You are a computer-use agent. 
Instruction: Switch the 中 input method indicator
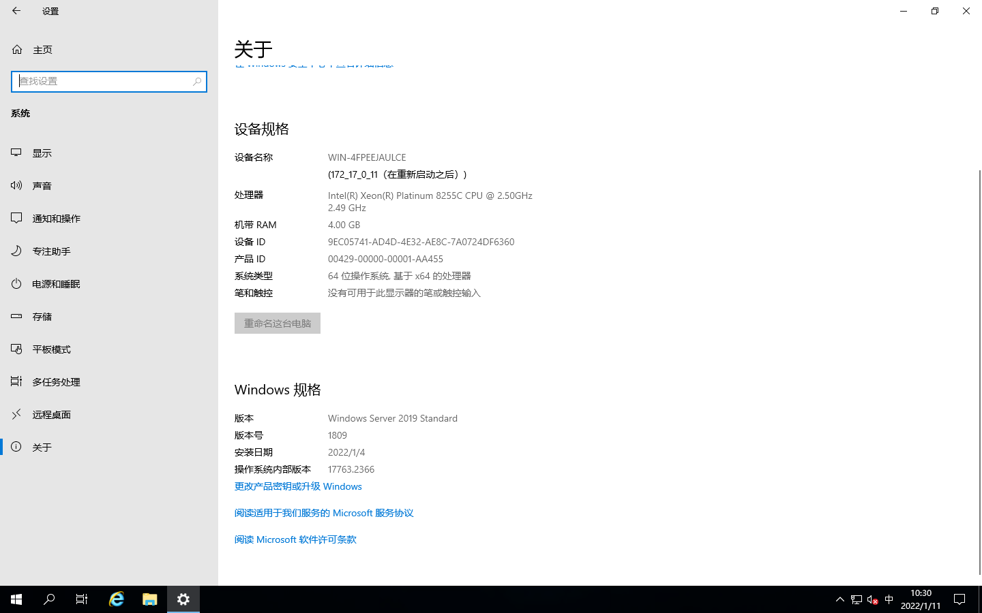(x=889, y=599)
